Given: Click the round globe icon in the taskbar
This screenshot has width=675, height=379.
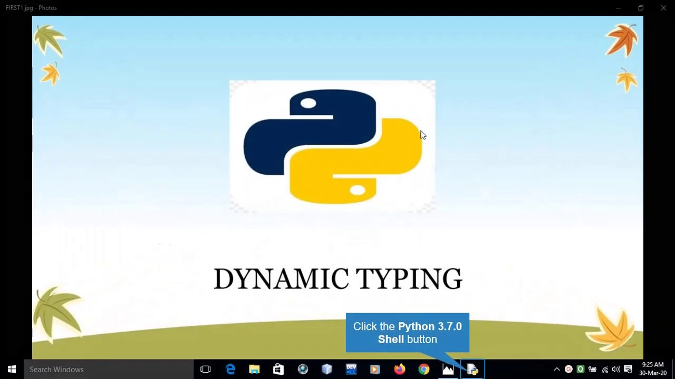Looking at the screenshot, I should tap(303, 370).
